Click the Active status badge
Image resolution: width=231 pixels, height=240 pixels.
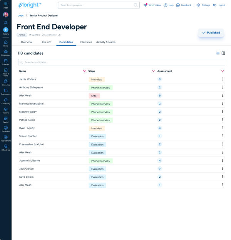click(x=22, y=35)
